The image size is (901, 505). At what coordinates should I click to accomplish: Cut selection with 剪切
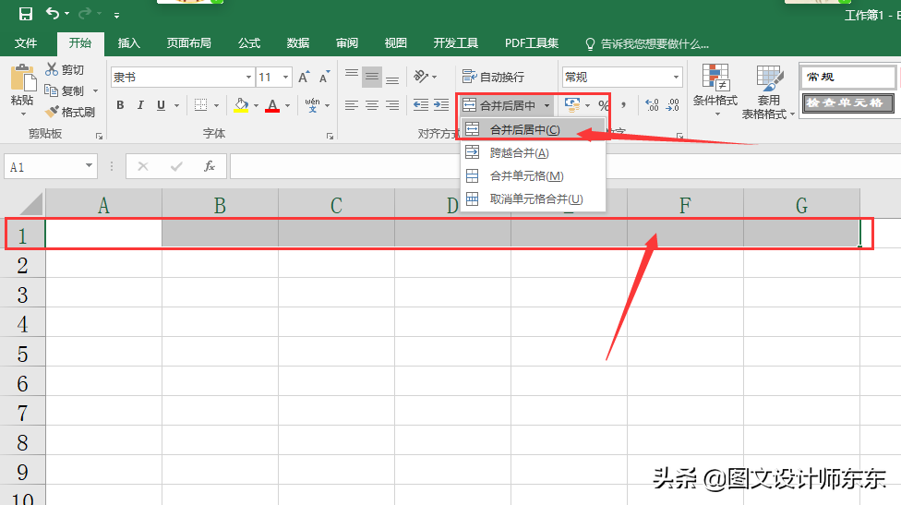coord(65,69)
